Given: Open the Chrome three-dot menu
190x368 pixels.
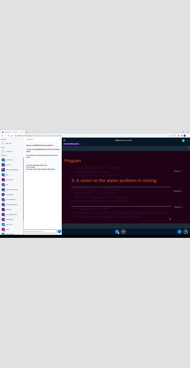Looking at the screenshot, I should [x=188, y=136].
